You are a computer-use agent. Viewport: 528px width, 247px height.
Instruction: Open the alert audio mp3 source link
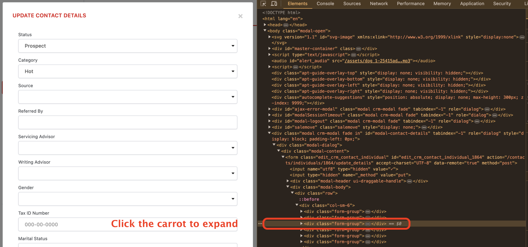coord(377,61)
